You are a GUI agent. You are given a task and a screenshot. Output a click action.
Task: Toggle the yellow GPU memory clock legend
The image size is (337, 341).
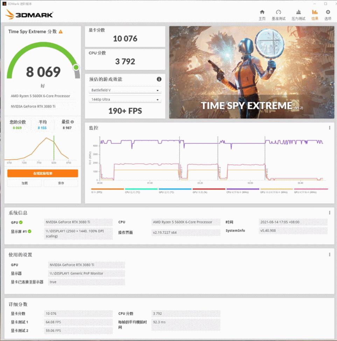tap(277, 191)
